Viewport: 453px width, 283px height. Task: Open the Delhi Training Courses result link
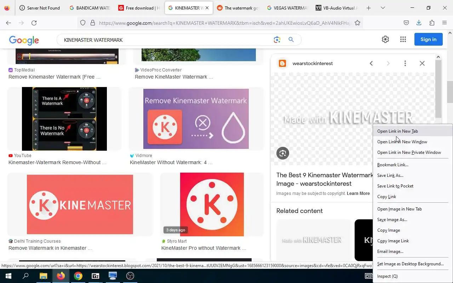(x=50, y=248)
